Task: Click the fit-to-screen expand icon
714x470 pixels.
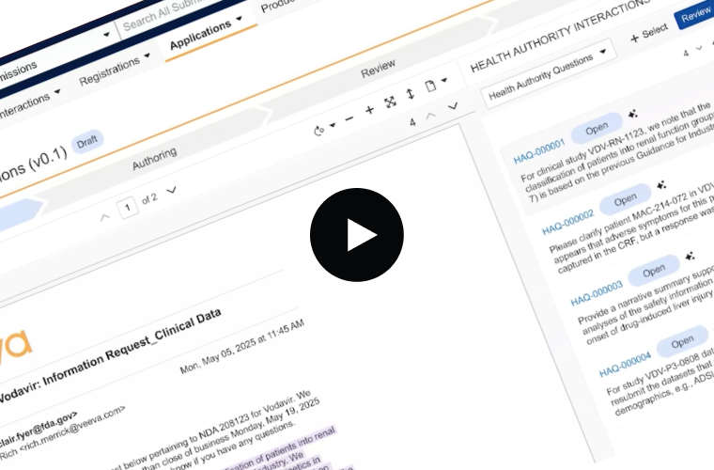Action: click(390, 102)
